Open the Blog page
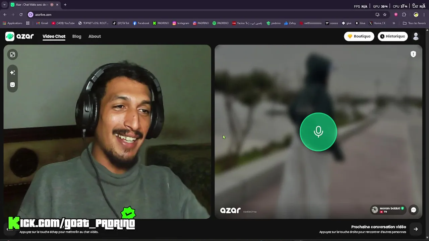Screen dimensions: 429x241 pyautogui.click(x=77, y=36)
